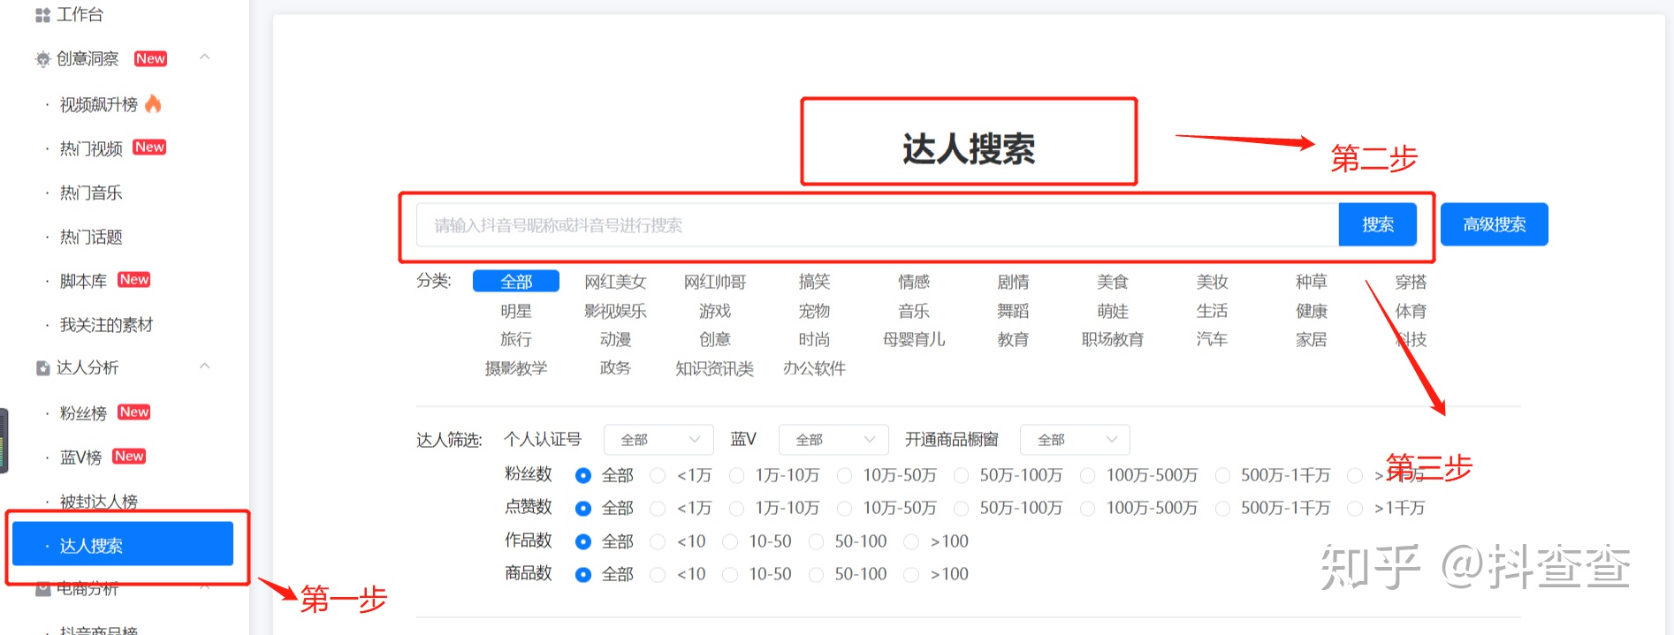Select the 剧情 category
This screenshot has width=1674, height=635.
click(x=1013, y=282)
